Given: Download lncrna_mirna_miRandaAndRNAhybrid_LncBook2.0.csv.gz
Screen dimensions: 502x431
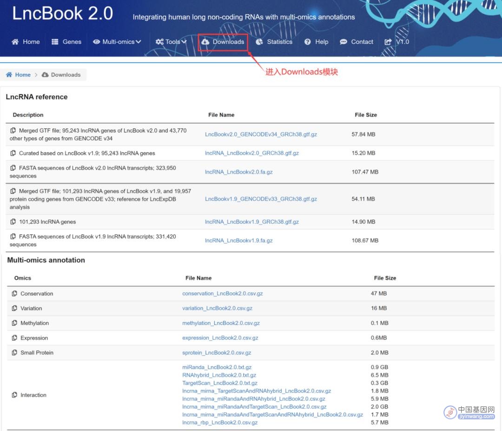Looking at the screenshot, I should [254, 399].
